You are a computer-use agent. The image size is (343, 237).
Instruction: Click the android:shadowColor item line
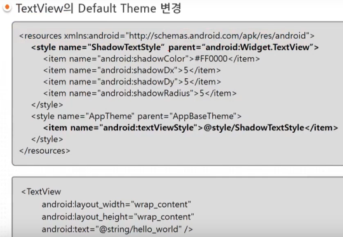[152, 58]
